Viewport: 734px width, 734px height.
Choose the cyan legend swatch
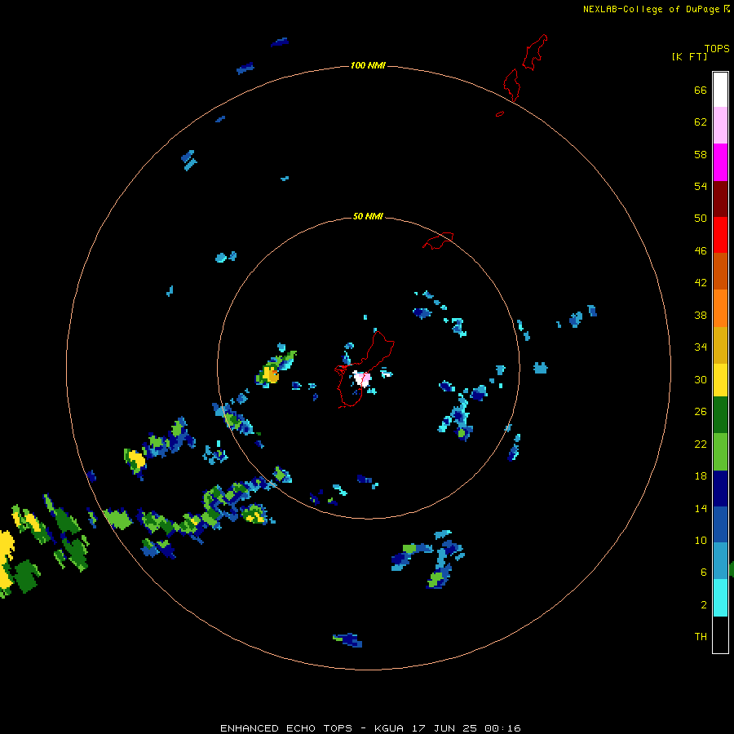click(720, 597)
